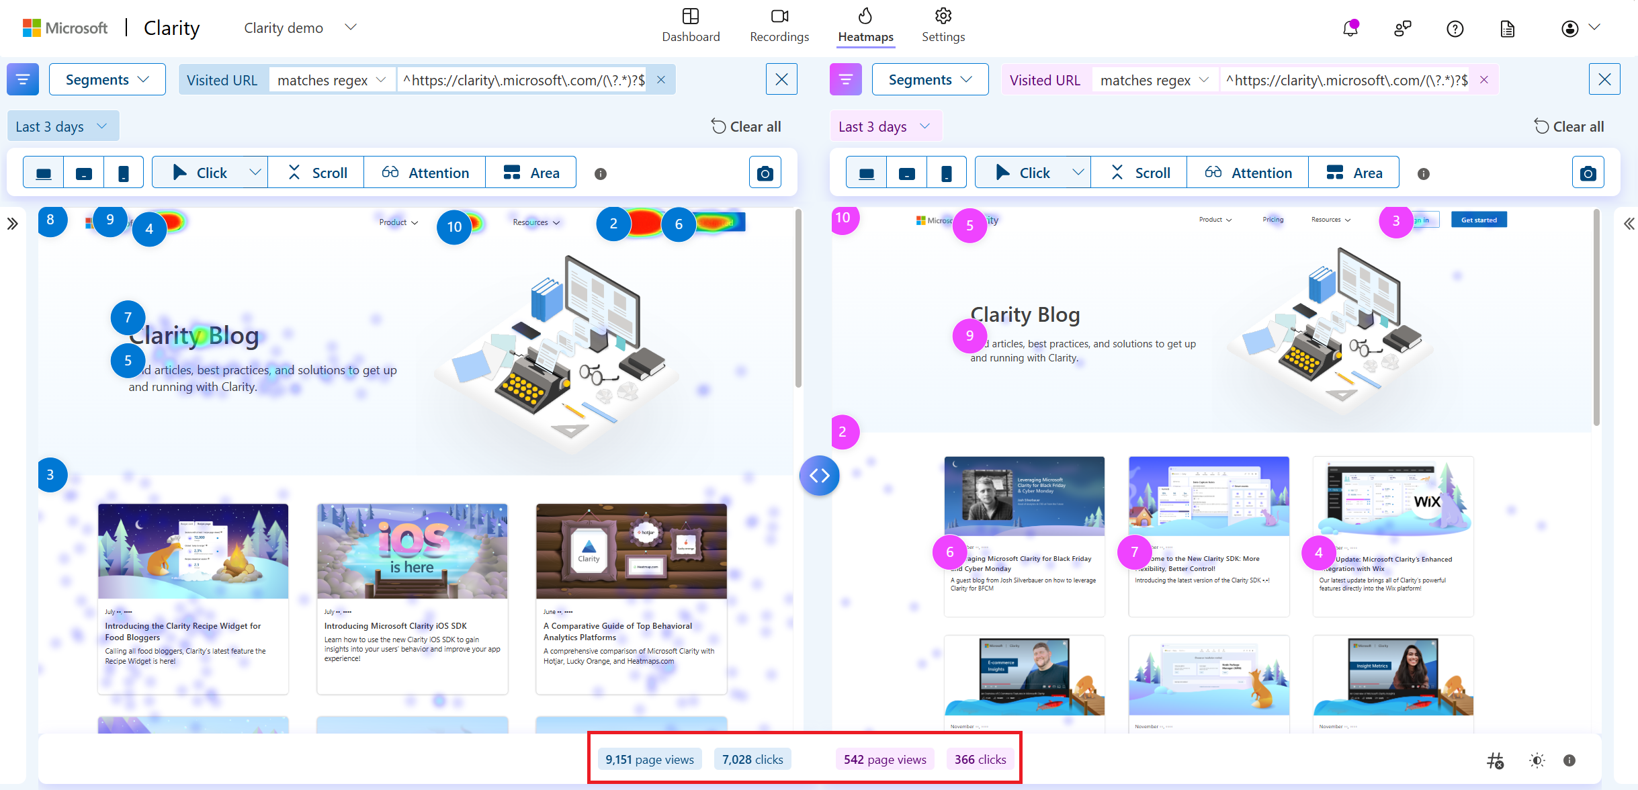Click right heatmap vertical scrollbar
Screen dimensions: 1638x790
coord(1596,317)
